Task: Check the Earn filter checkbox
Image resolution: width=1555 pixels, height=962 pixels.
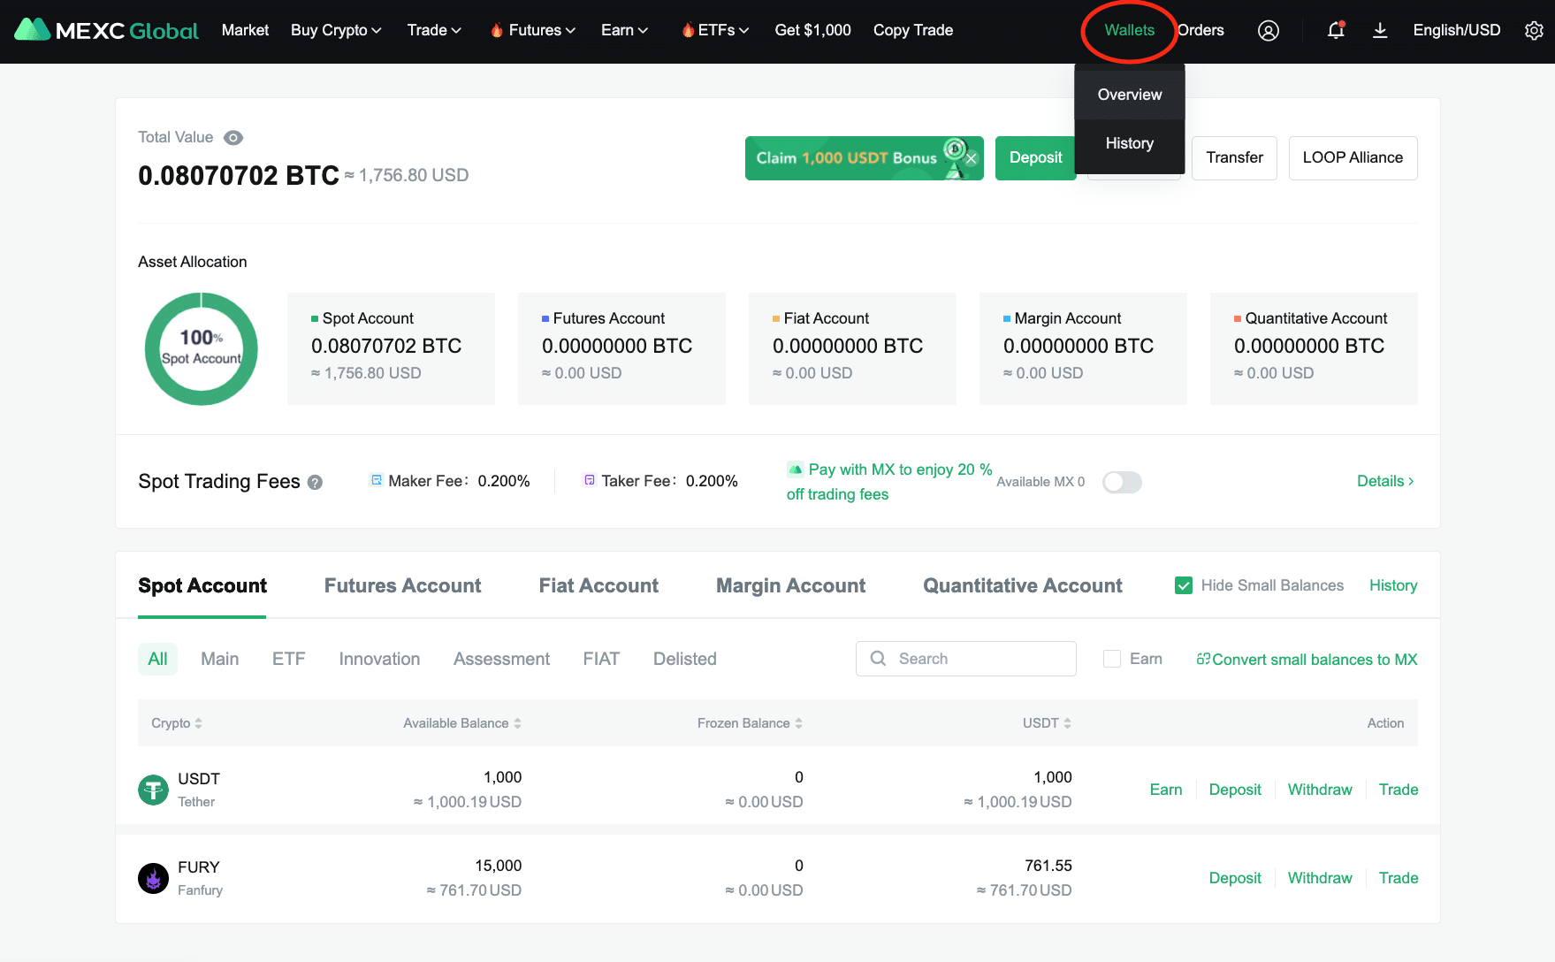Action: point(1112,659)
